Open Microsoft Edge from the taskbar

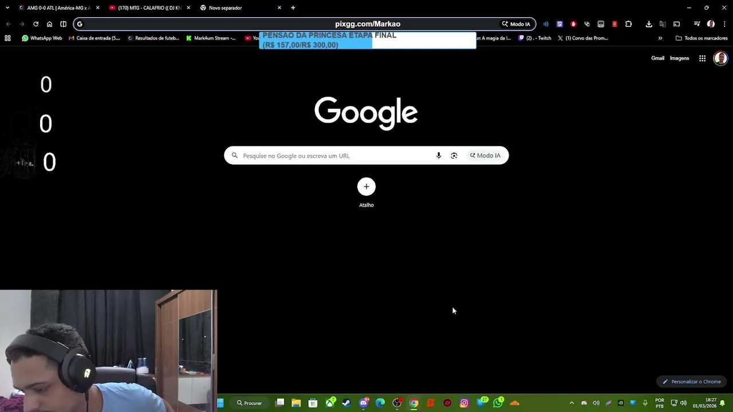(380, 403)
